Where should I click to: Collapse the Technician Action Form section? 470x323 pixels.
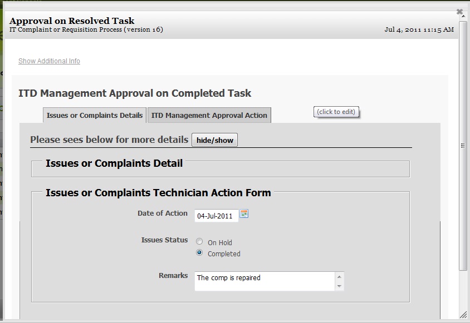click(x=158, y=193)
